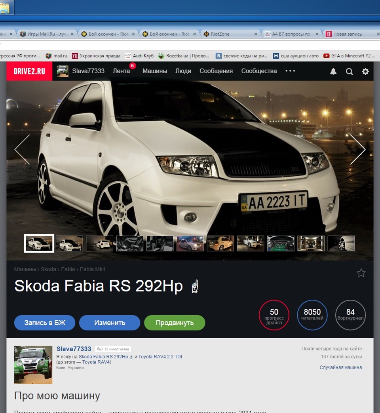This screenshot has width=380, height=413.
Task: Open the 84 бортжурнал counter
Action: click(x=350, y=315)
